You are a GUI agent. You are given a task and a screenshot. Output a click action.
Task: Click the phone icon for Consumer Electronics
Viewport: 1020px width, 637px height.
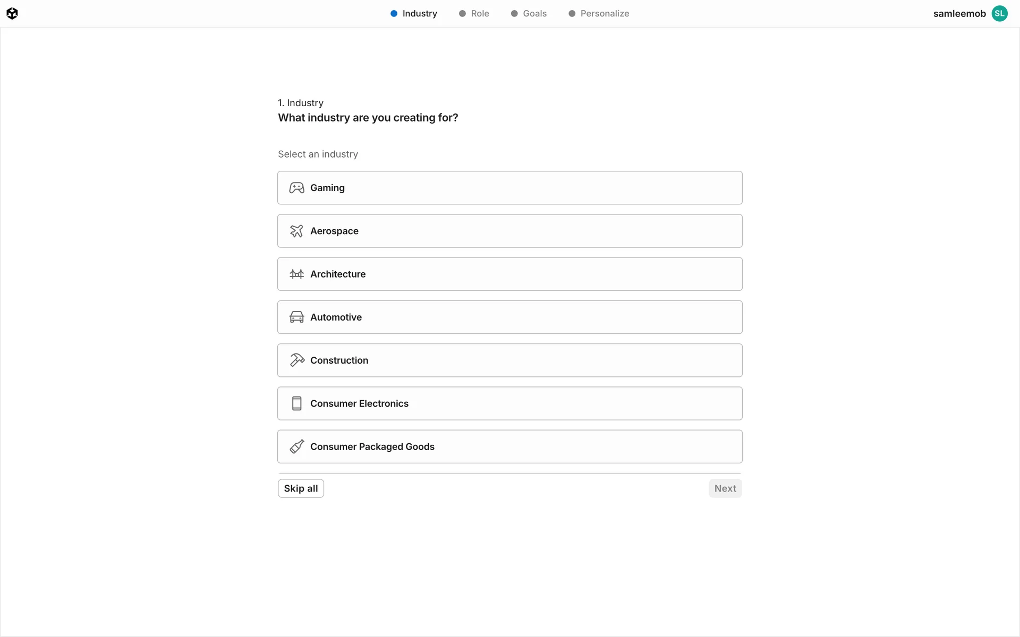click(x=296, y=403)
